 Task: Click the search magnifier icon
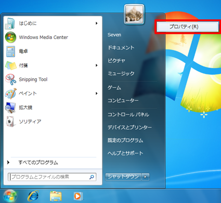(x=92, y=177)
